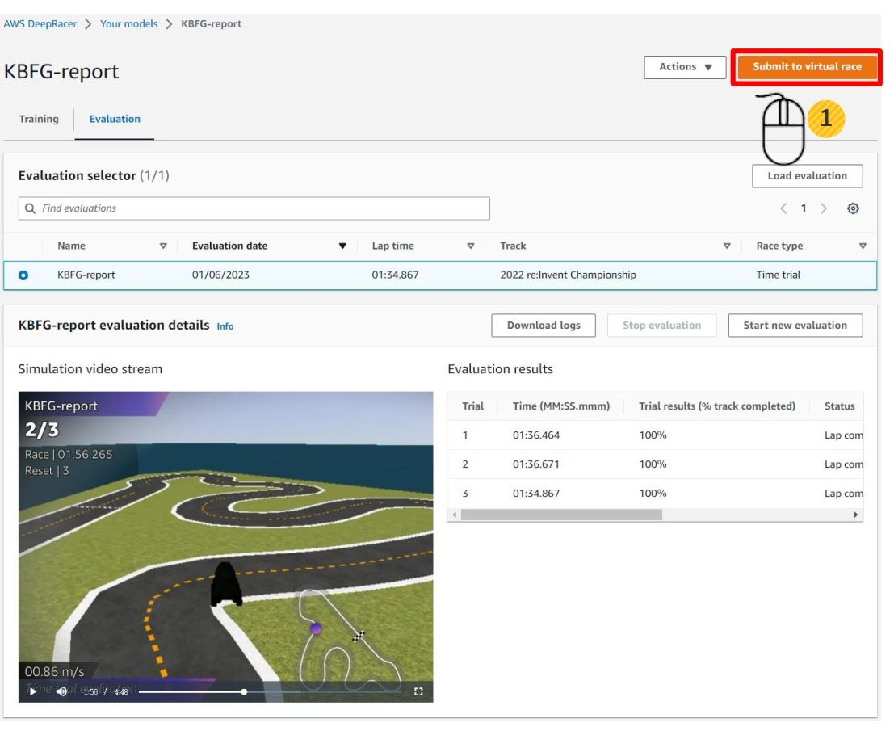Open evaluation table settings gear
This screenshot has width=894, height=748.
(x=853, y=208)
